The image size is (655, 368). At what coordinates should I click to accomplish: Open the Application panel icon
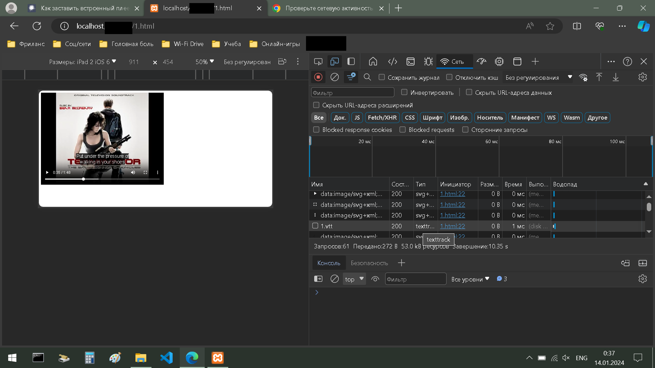pyautogui.click(x=517, y=62)
